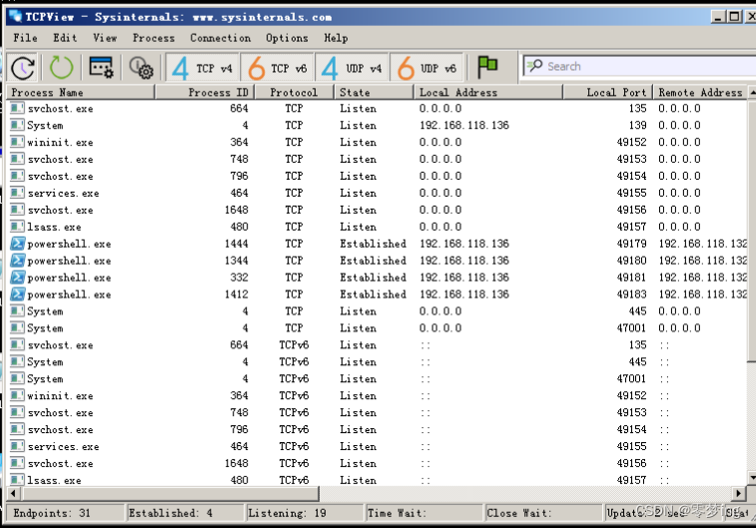
Task: Select local port 49183 cell
Action: point(631,293)
